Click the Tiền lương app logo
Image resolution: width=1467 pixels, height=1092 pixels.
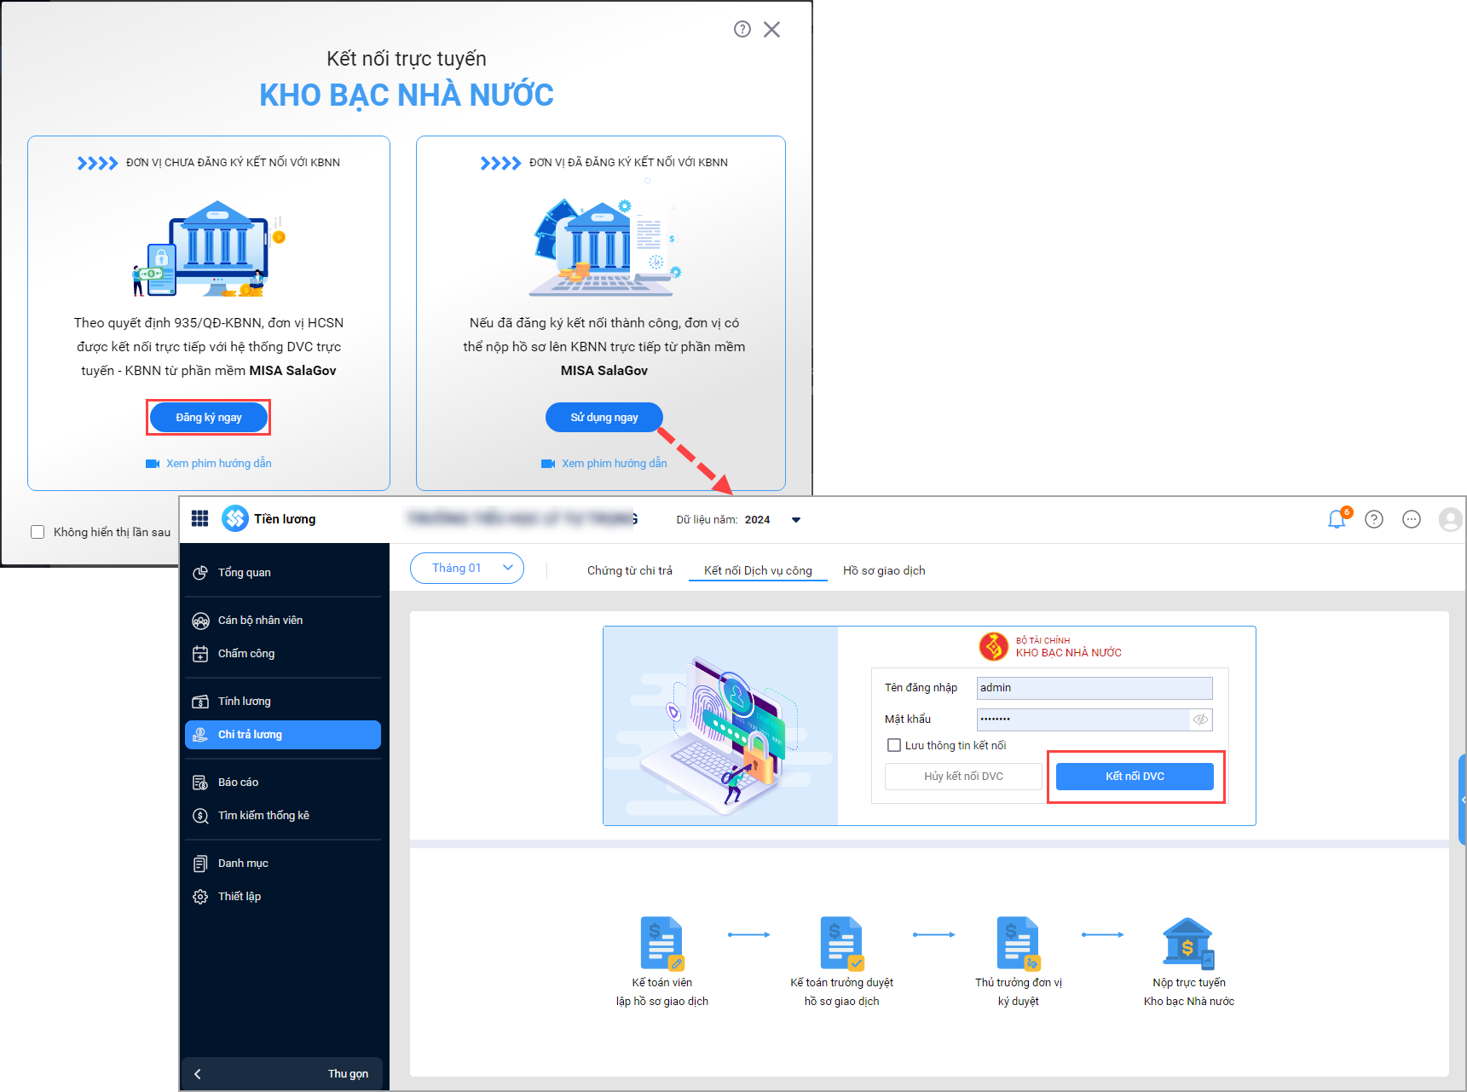tap(235, 518)
